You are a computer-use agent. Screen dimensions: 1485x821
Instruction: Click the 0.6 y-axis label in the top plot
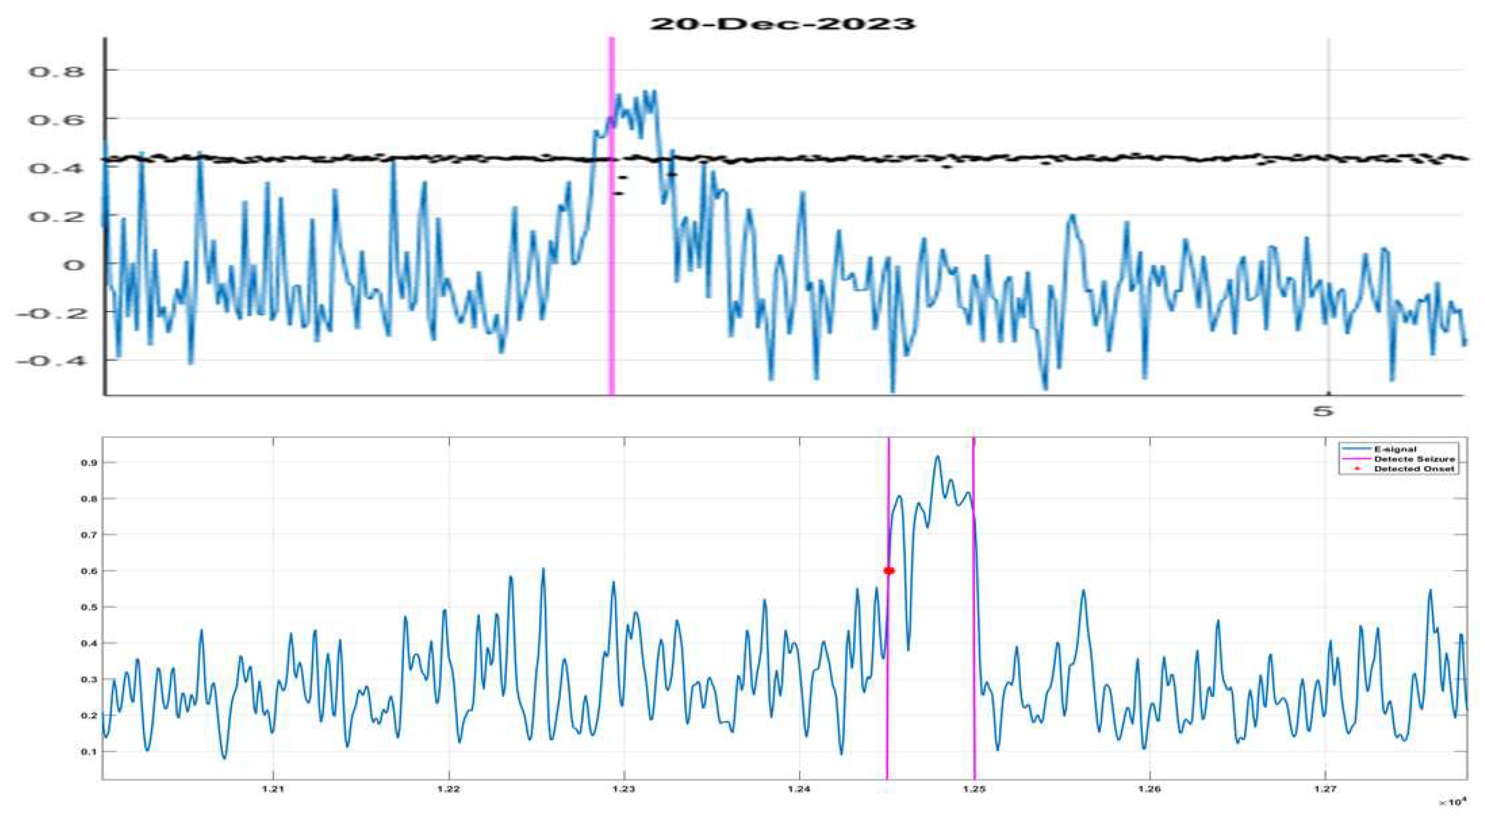point(57,121)
